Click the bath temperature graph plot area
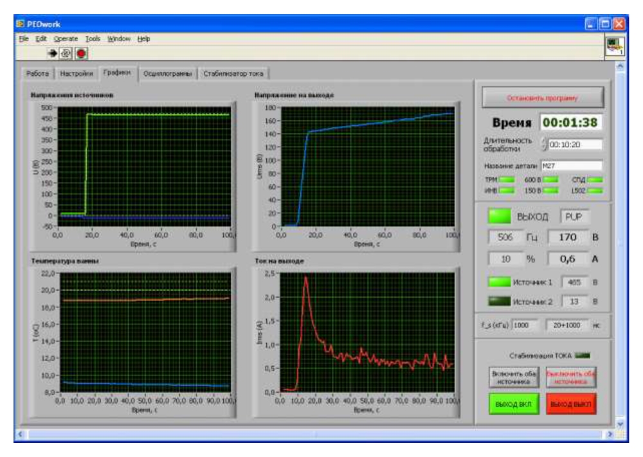Image resolution: width=643 pixels, height=457 pixels. [x=145, y=332]
